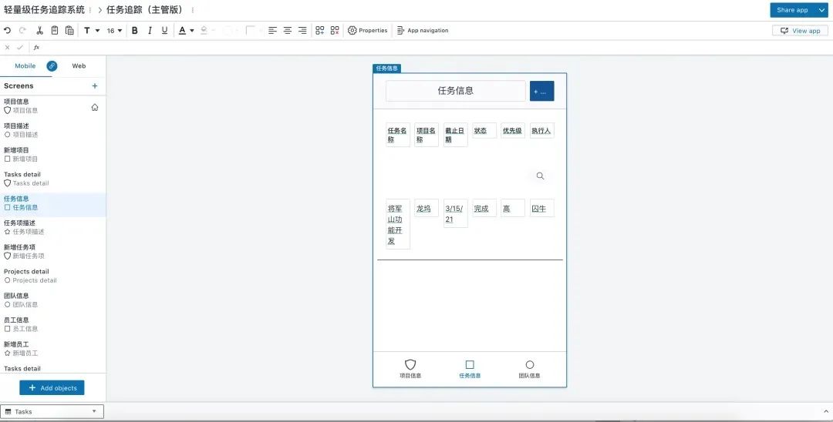The width and height of the screenshot is (833, 422).
Task: Click the Copy clipboard icon
Action: coord(54,31)
